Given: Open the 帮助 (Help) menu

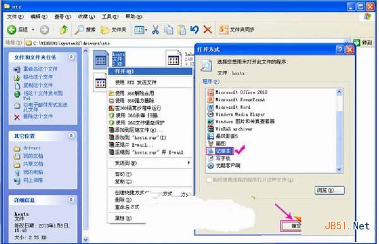Looking at the screenshot, I should click(x=133, y=16).
